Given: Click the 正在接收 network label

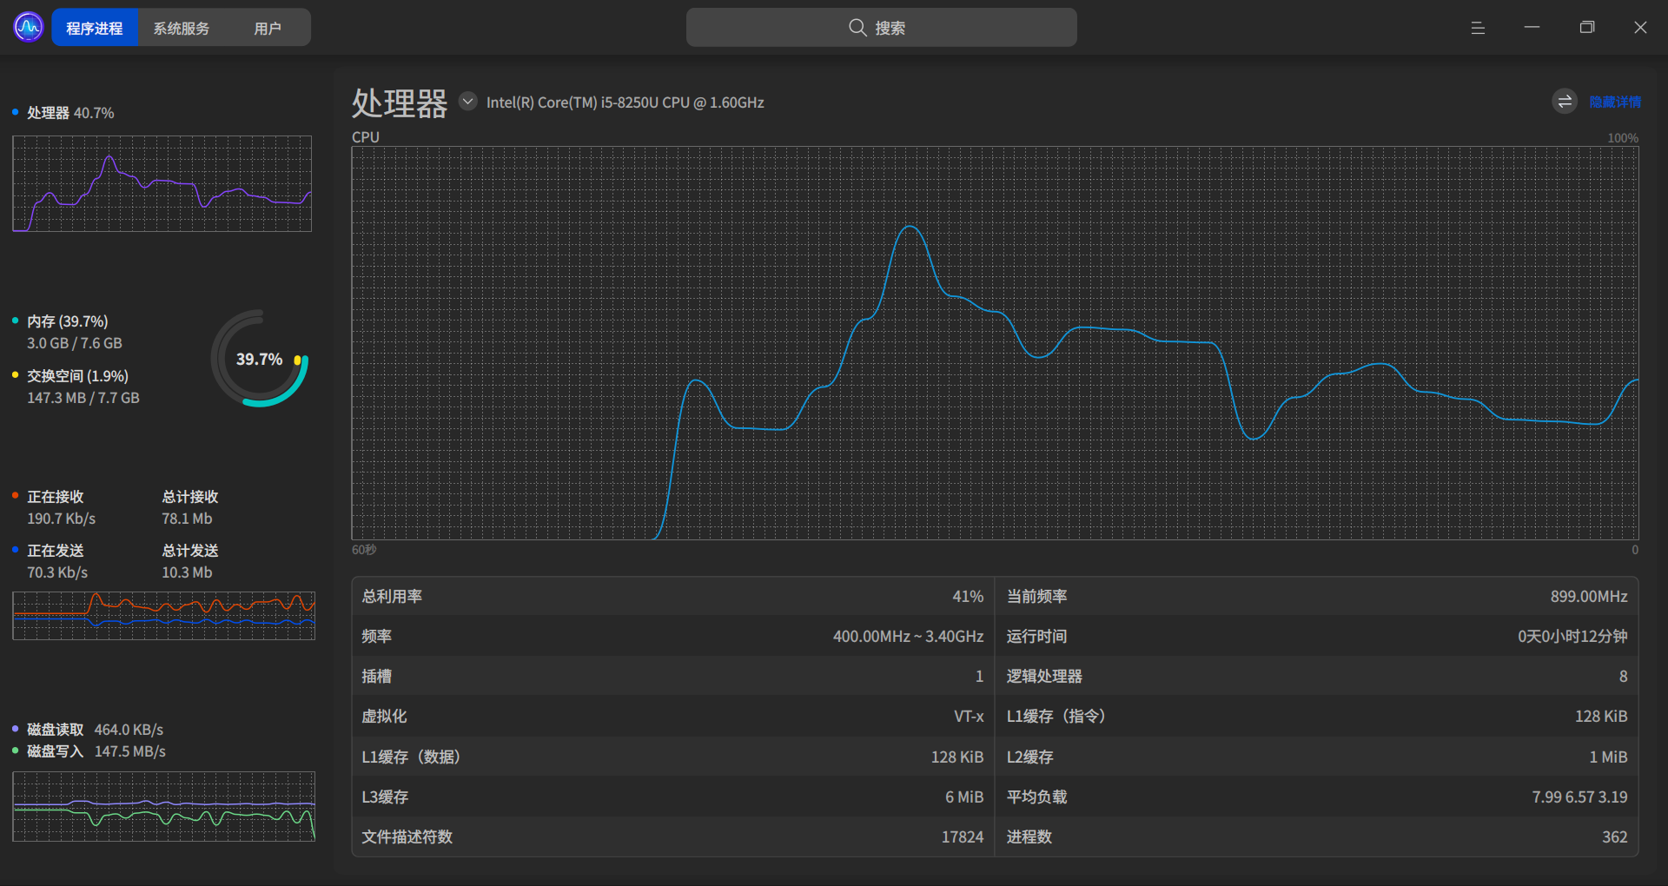Looking at the screenshot, I should (55, 497).
